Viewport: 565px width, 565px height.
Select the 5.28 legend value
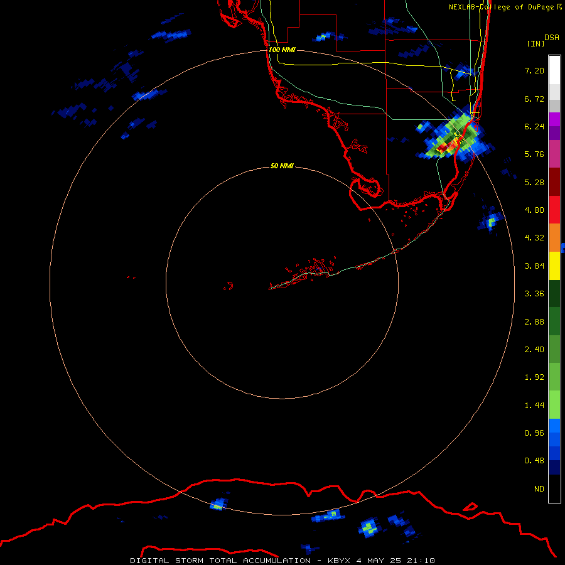534,182
